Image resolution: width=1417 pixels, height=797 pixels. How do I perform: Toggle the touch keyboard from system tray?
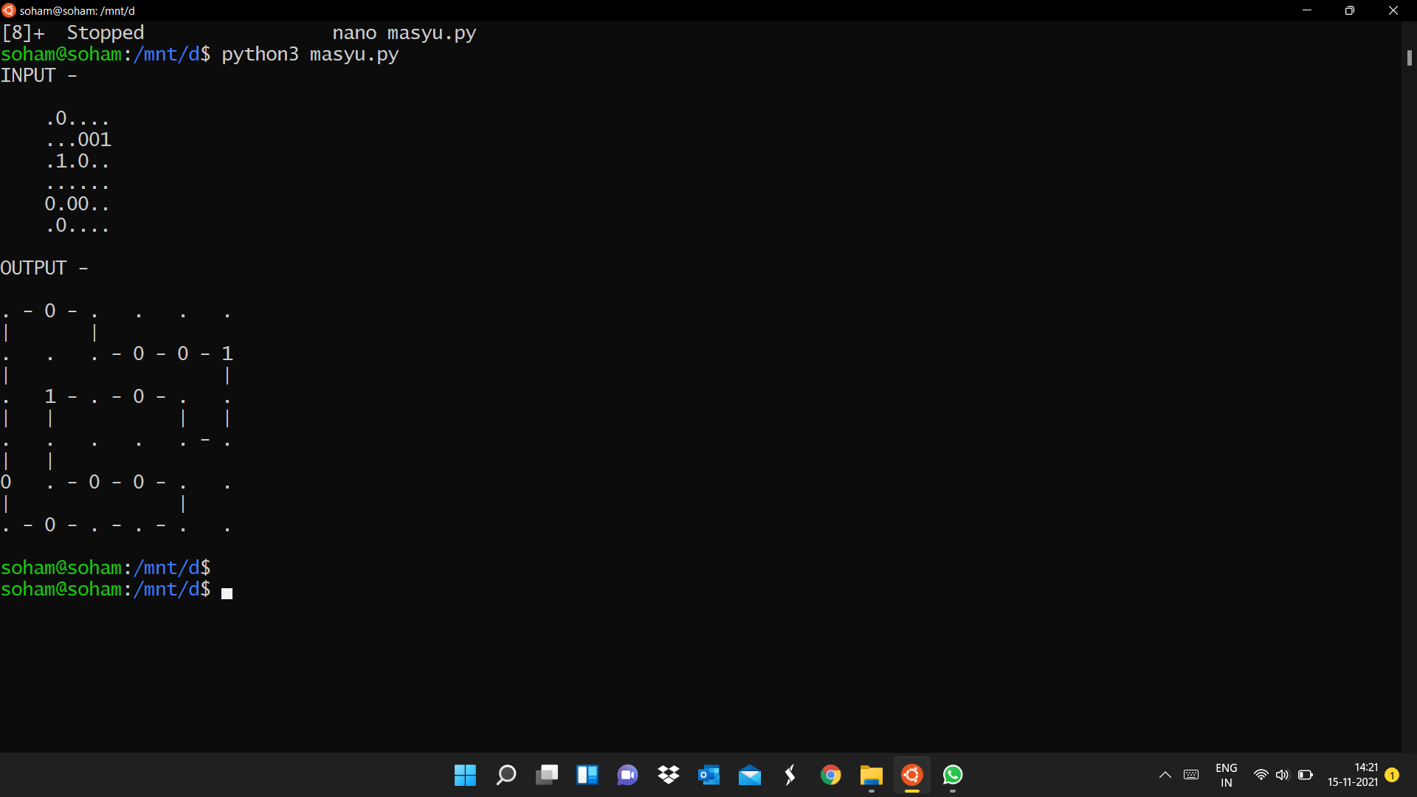(1191, 775)
